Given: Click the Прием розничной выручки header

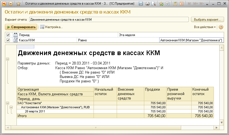Looking at the screenshot, I should (179, 94).
